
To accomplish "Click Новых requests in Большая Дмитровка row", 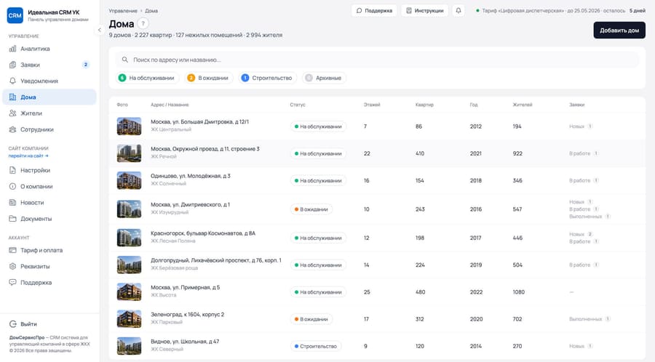I will [581, 126].
